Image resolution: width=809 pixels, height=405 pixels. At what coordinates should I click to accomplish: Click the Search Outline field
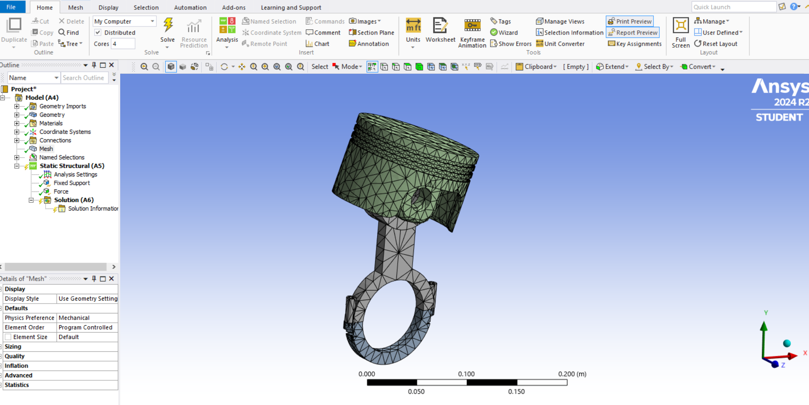click(x=84, y=78)
